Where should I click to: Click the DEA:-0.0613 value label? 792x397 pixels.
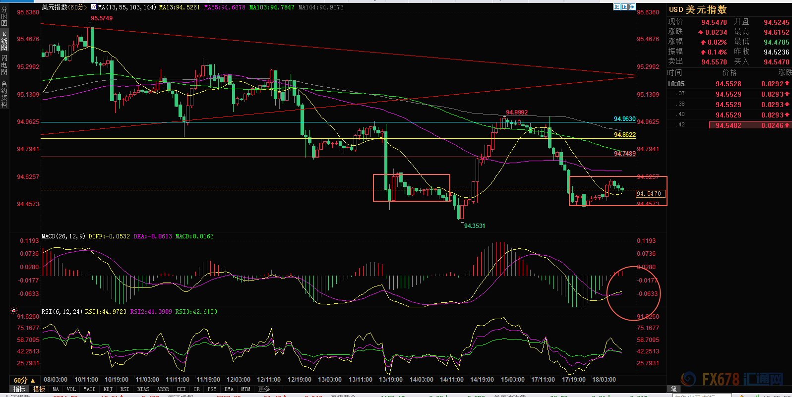pos(153,236)
